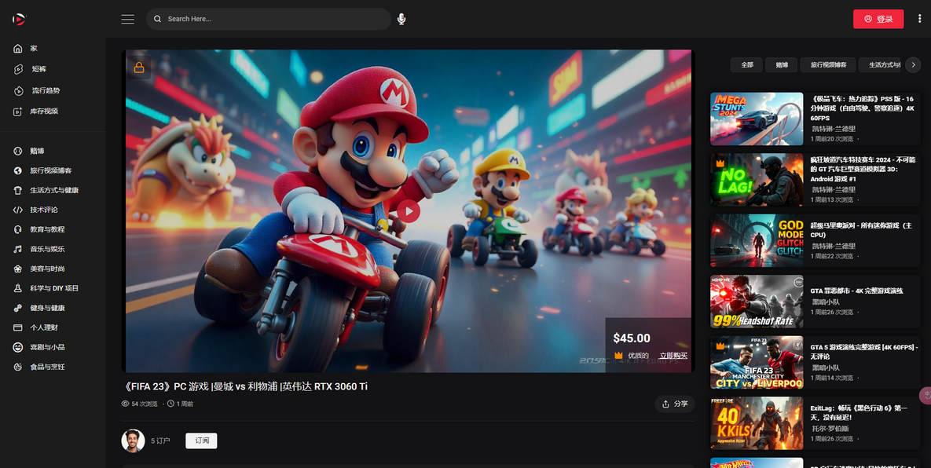Open video titled ExitLag：畅玩《黑色行动 6》
This screenshot has height=468, width=931.
click(860, 413)
